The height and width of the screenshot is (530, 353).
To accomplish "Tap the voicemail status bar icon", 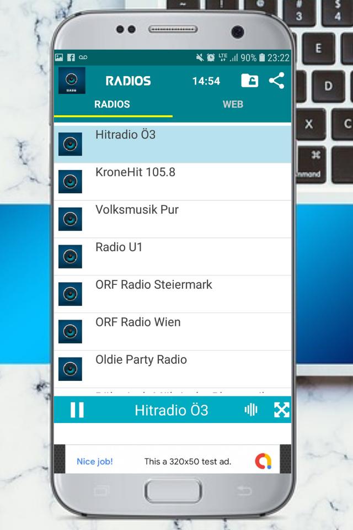I will (x=83, y=57).
